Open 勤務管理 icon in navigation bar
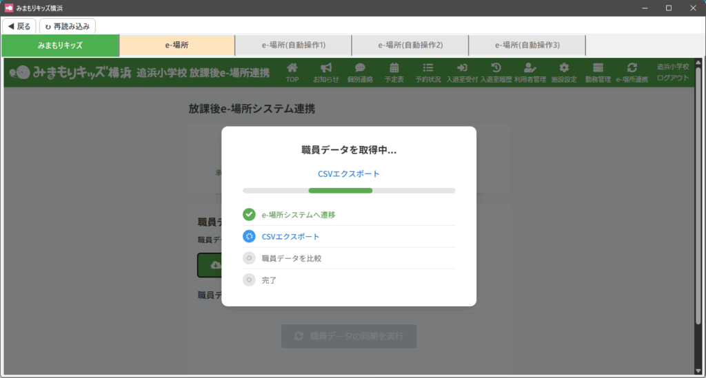The width and height of the screenshot is (706, 378). point(598,68)
